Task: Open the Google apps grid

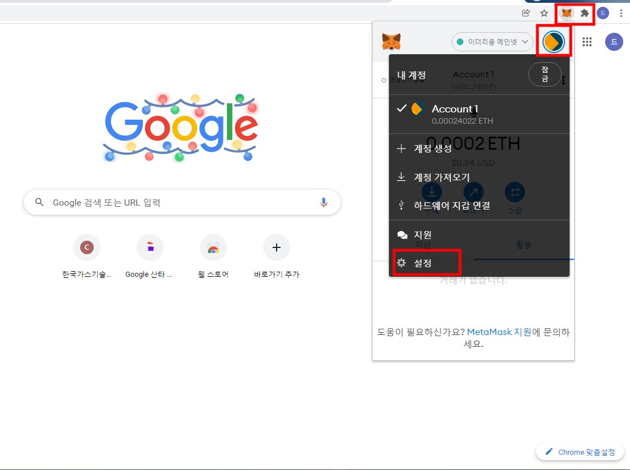Action: tap(587, 42)
